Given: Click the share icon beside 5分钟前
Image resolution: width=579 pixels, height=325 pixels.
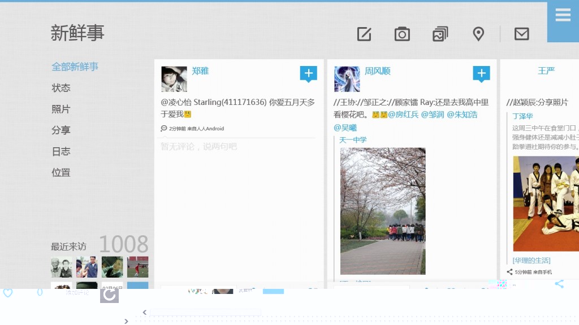Looking at the screenshot, I should 509,272.
